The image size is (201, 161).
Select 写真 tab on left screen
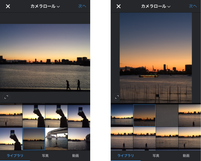pyautogui.click(x=45, y=156)
